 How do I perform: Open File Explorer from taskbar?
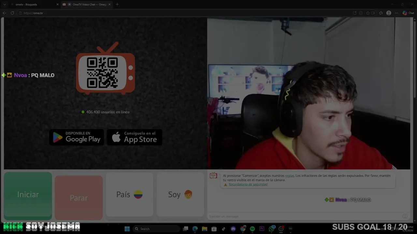pyautogui.click(x=204, y=229)
